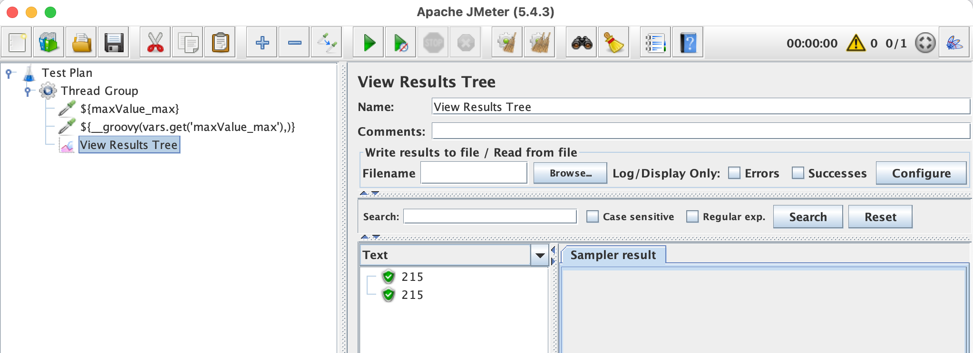Select the ${maxValue_max} sampler

(129, 109)
